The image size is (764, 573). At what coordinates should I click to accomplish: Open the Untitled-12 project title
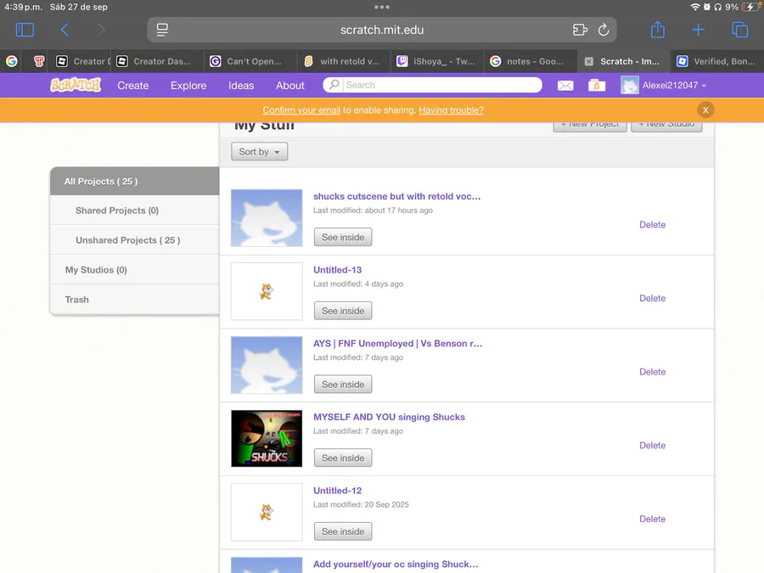337,491
